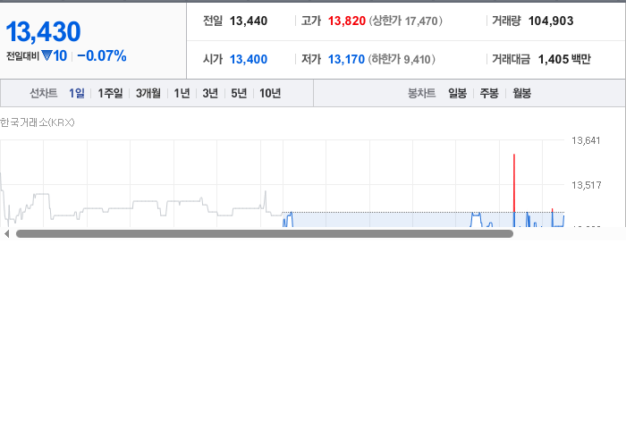626x438 pixels.
Task: Select the 5년 chart range
Action: (239, 93)
